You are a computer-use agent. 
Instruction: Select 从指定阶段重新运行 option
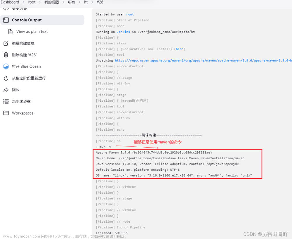tap(29, 78)
